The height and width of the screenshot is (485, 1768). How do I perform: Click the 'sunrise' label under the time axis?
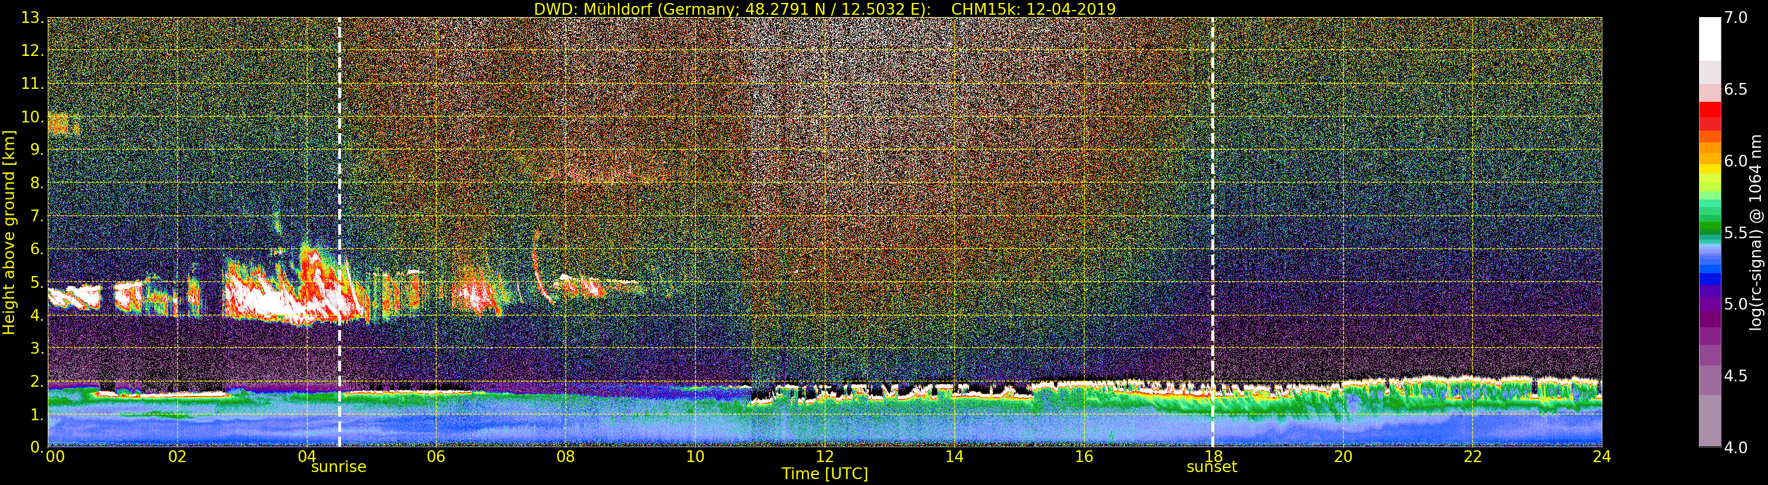(x=339, y=467)
